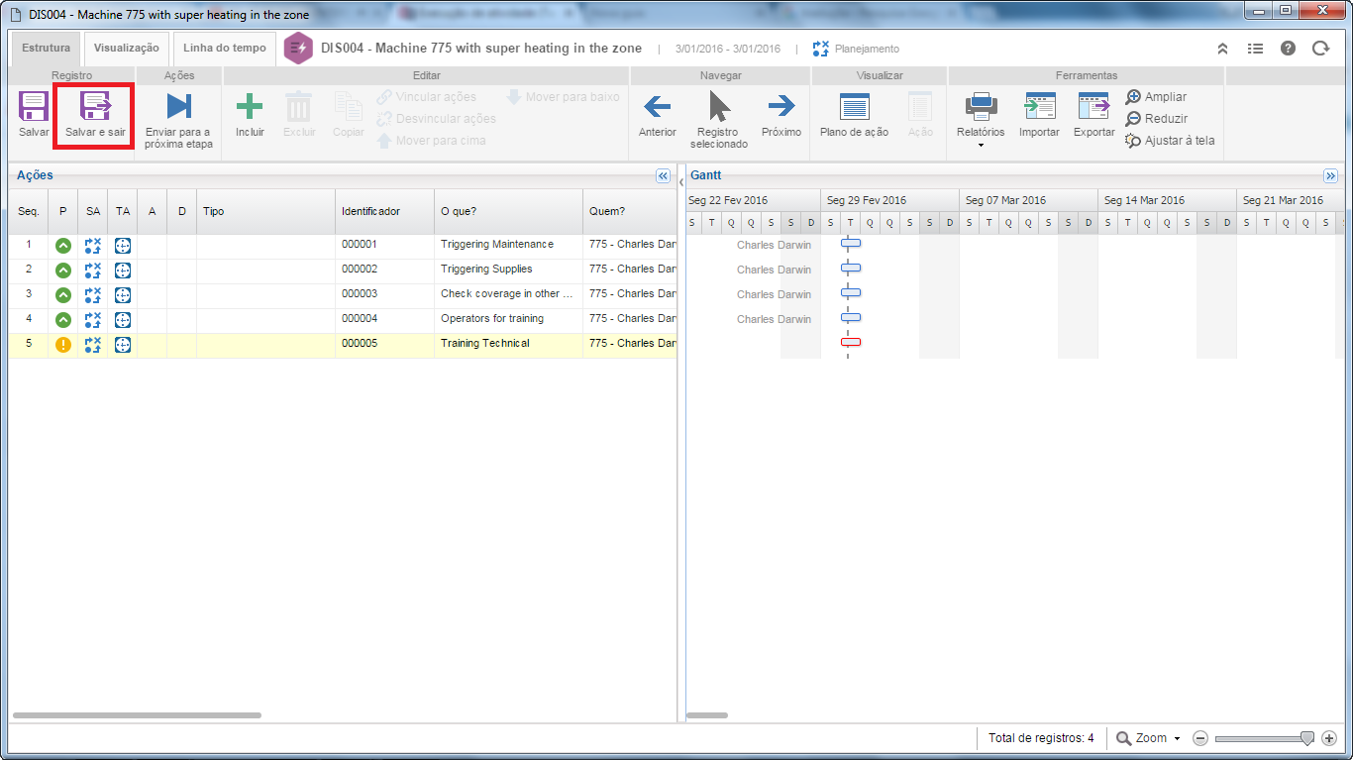The width and height of the screenshot is (1353, 760).
Task: Switch to the Visualização tab
Action: (x=127, y=49)
